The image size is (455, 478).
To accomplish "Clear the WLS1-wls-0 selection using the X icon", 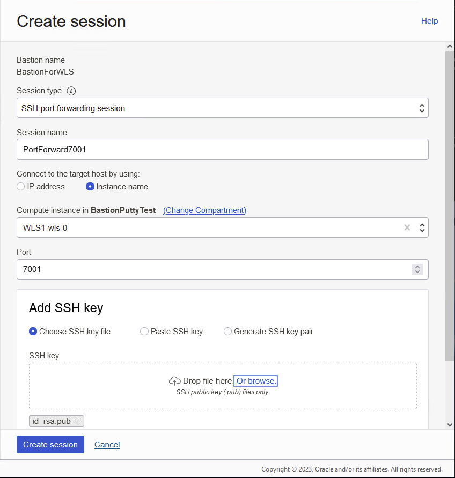I will [x=407, y=227].
